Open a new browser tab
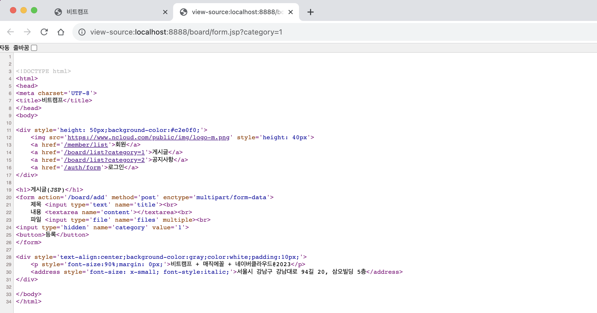This screenshot has height=313, width=597. (x=311, y=12)
